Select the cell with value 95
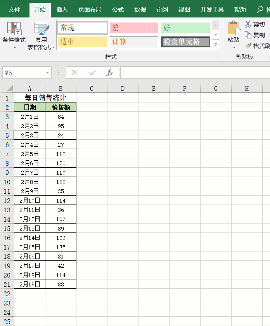This screenshot has width=270, height=326. 61,126
